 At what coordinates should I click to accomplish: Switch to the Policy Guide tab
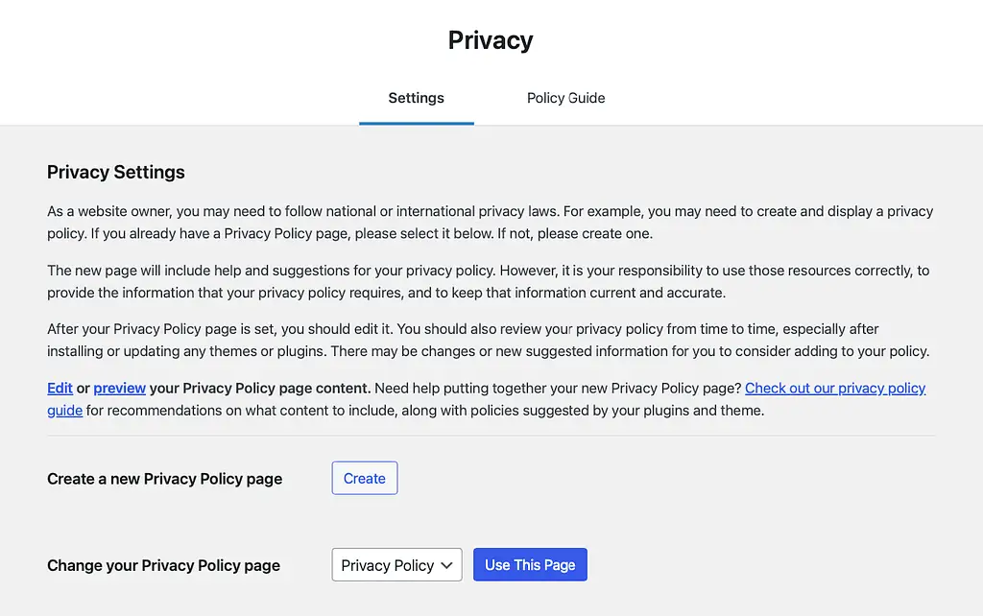coord(565,98)
